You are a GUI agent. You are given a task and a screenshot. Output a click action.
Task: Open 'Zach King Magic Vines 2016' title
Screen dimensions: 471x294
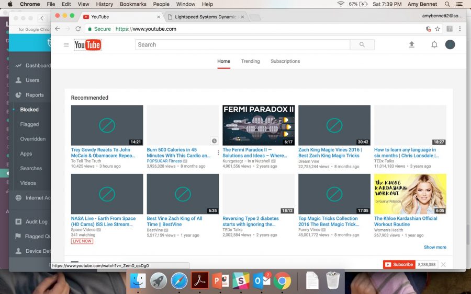[330, 152]
